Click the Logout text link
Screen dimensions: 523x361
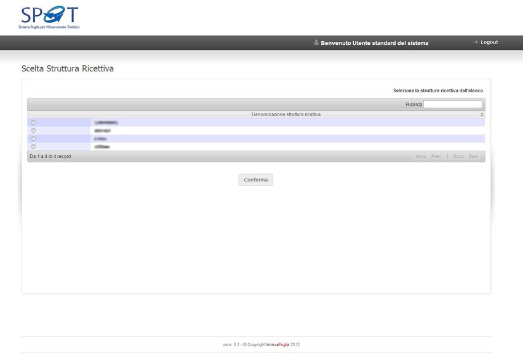(489, 42)
